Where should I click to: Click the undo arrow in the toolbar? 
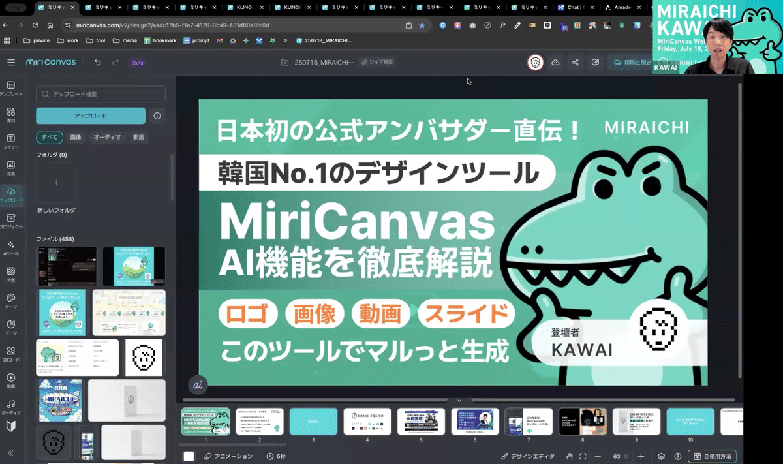tap(97, 62)
